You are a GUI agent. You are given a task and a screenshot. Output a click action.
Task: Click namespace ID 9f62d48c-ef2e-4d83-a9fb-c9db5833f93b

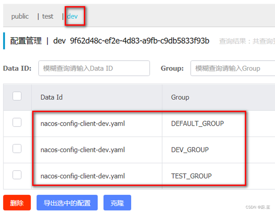(140, 41)
